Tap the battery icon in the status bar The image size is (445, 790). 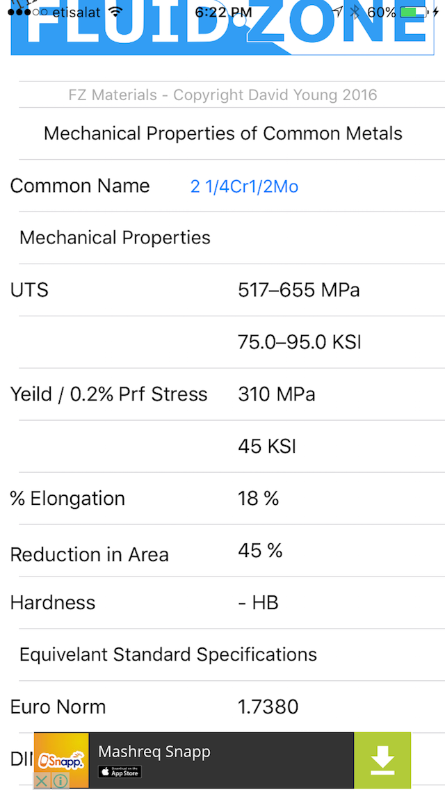413,12
